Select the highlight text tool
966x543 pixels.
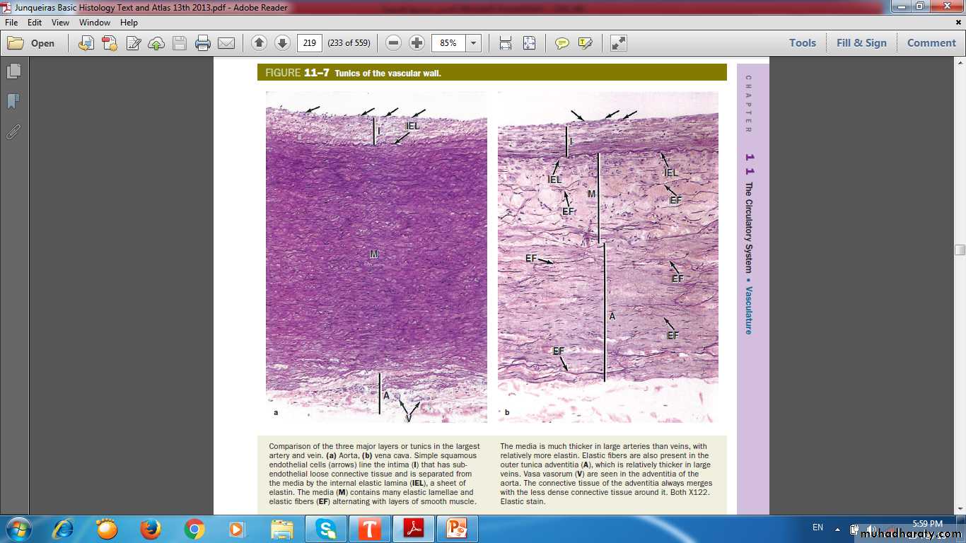(x=585, y=43)
